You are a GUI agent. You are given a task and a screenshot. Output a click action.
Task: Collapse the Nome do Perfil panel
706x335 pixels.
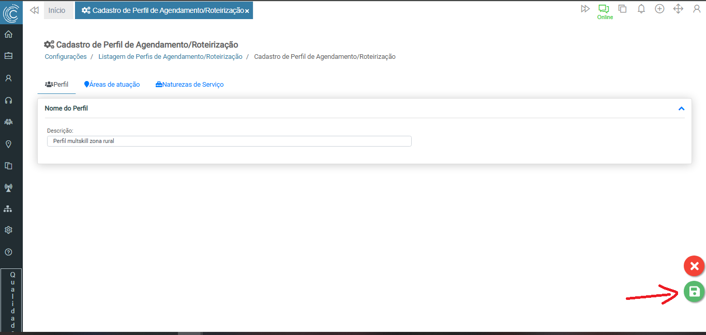point(681,108)
